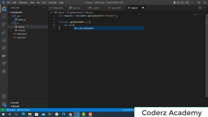Collapse the css folder

point(18,16)
